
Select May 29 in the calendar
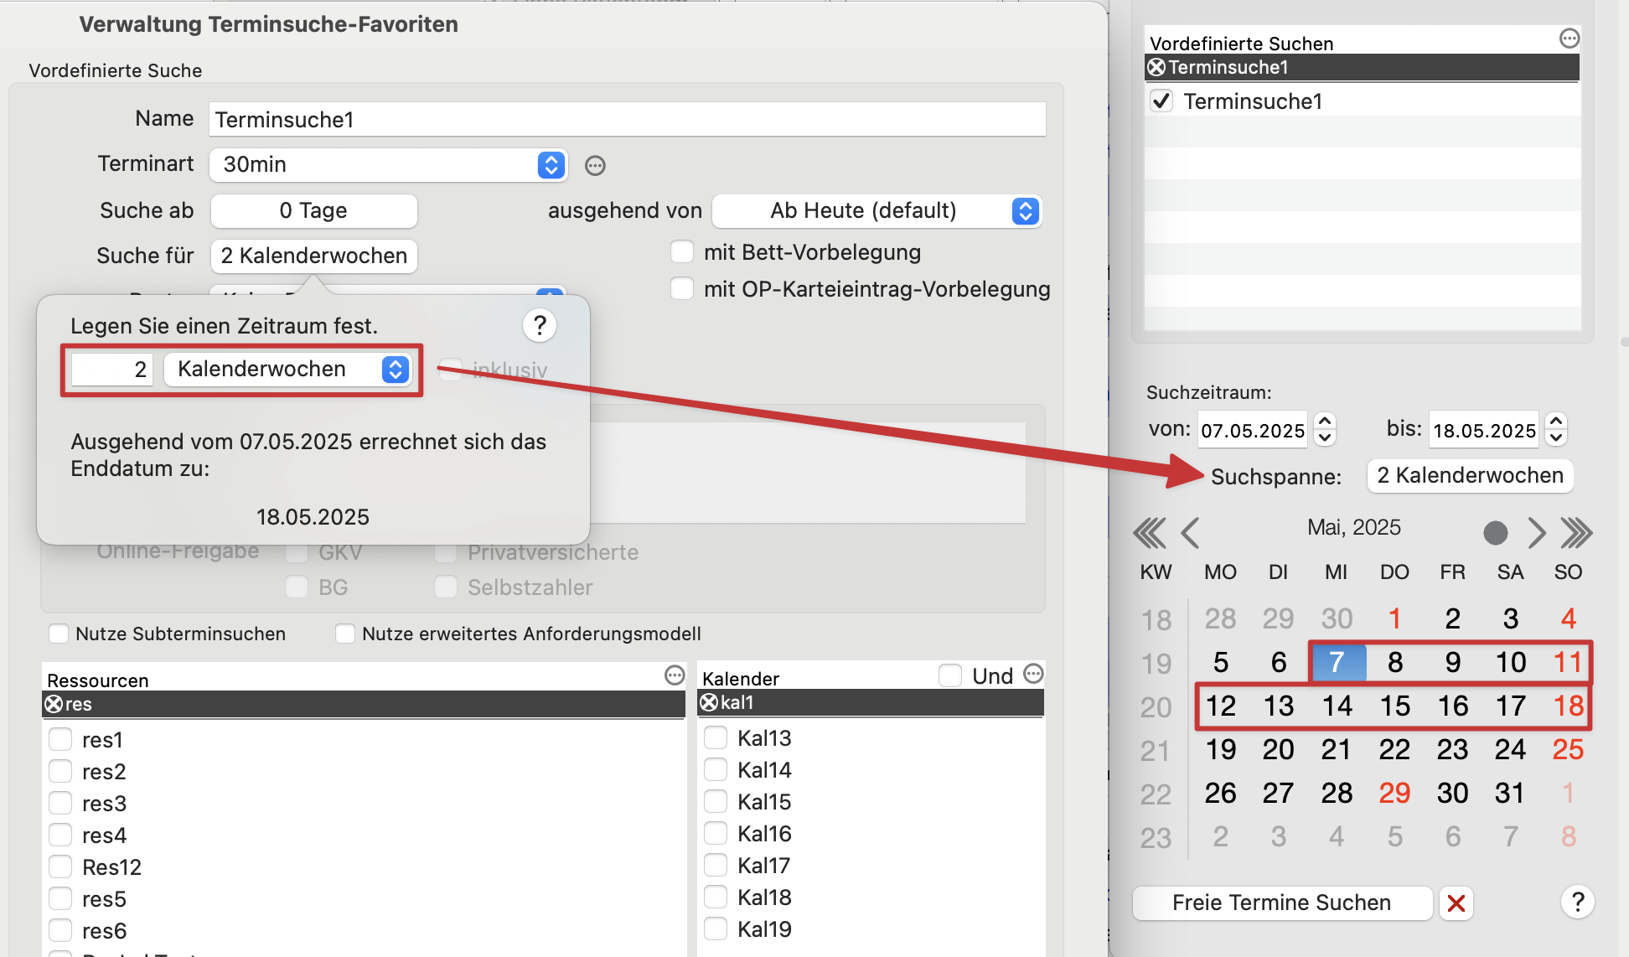[x=1395, y=793]
